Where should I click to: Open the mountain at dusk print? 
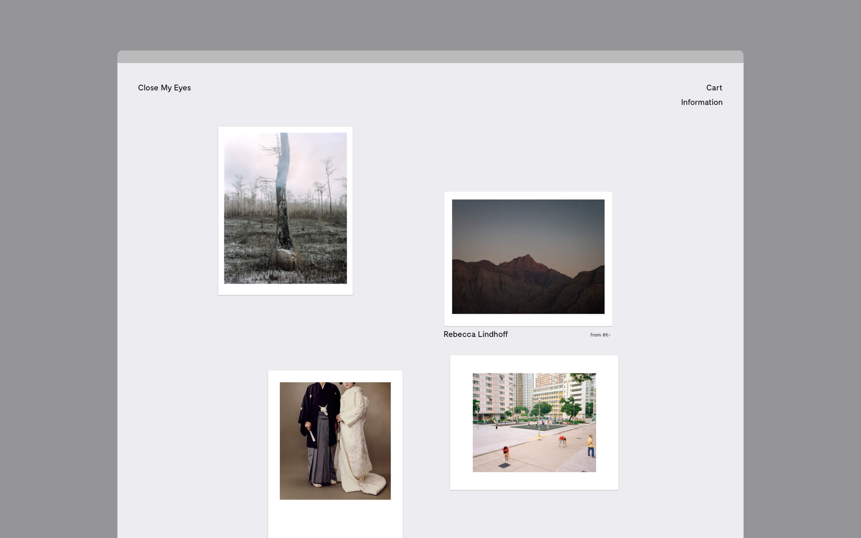(528, 259)
